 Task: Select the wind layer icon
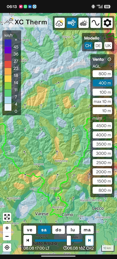72,23
